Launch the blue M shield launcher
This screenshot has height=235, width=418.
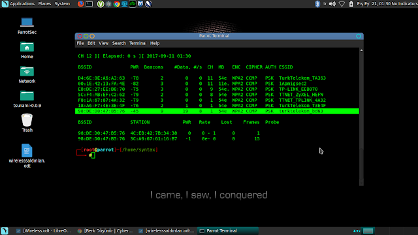click(140, 4)
